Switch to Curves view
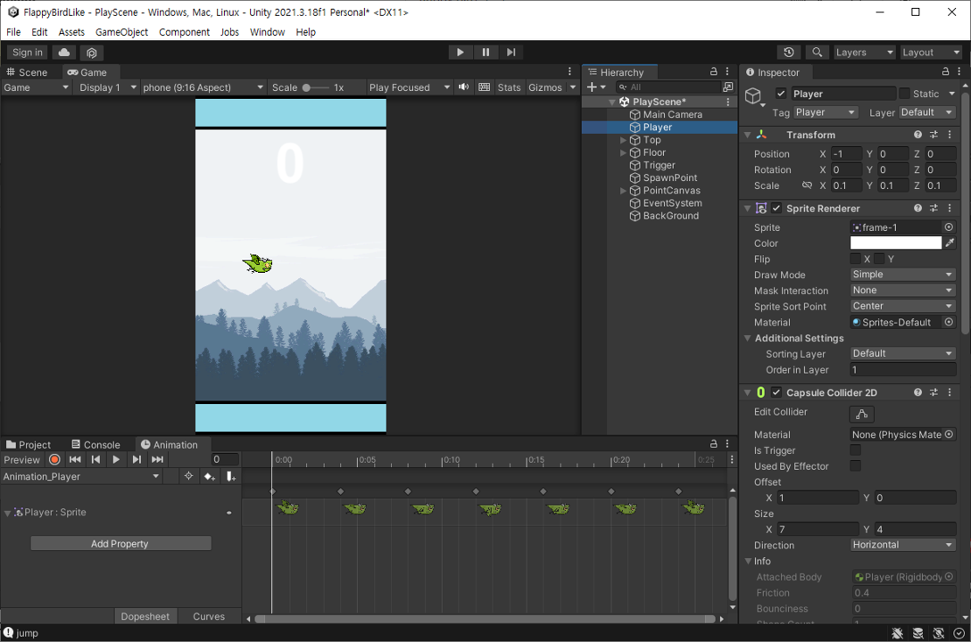Image resolution: width=971 pixels, height=642 pixels. pyautogui.click(x=209, y=616)
